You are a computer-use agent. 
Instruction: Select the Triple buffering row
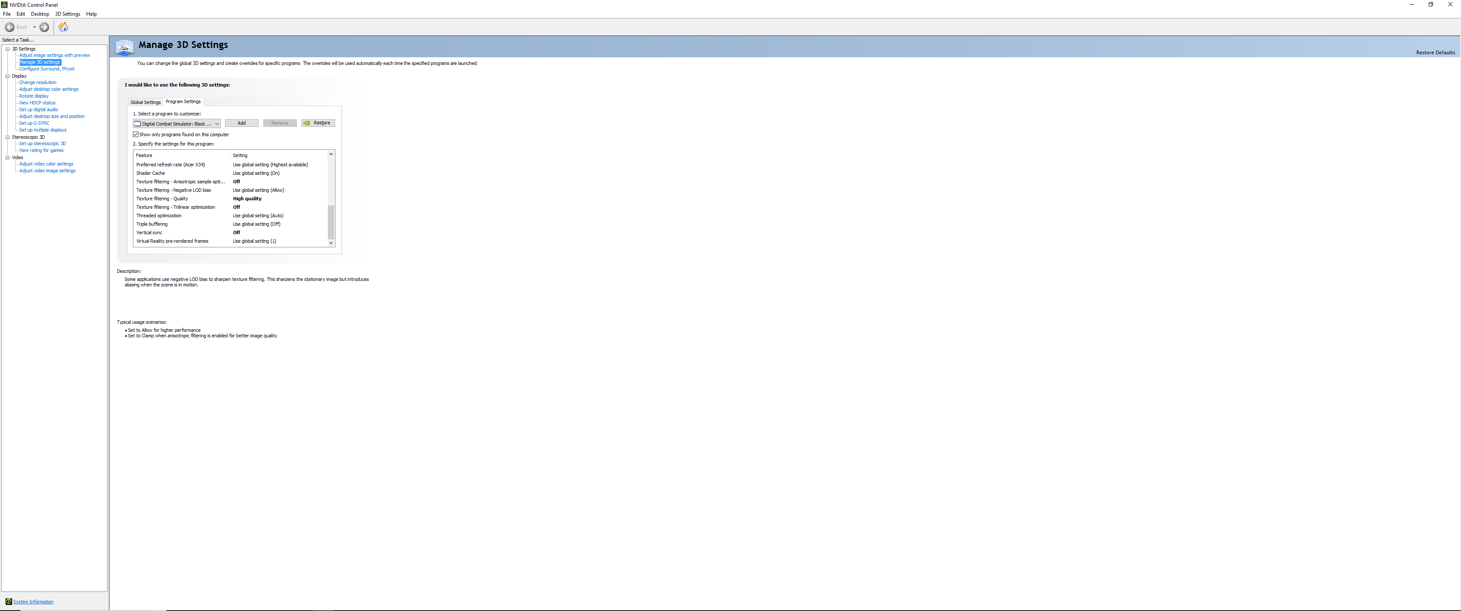pos(231,224)
